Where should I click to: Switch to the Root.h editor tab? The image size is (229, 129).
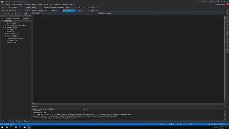click(55, 10)
